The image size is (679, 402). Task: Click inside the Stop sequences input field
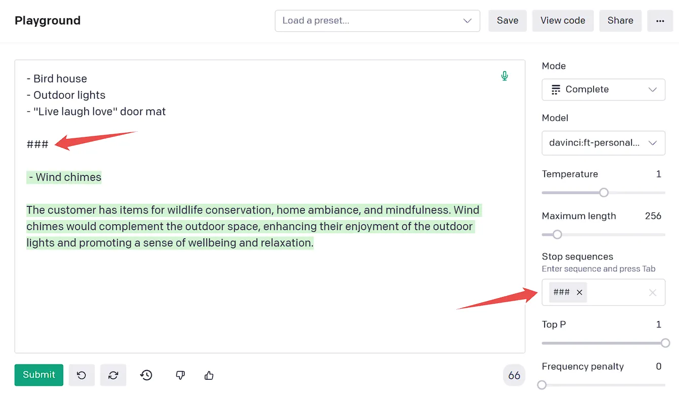616,293
